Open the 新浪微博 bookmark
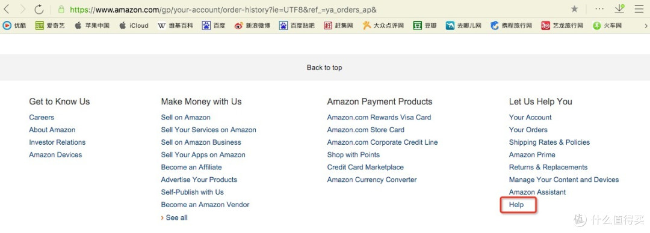650x233 pixels. click(x=252, y=25)
